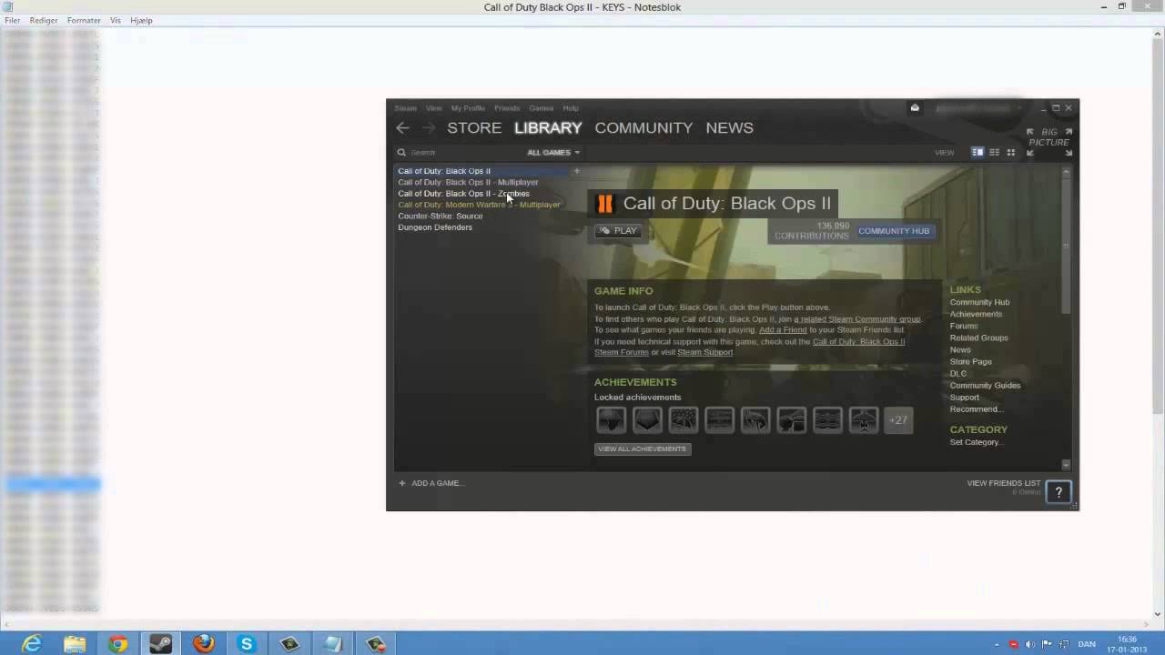This screenshot has height=655, width=1165.
Task: Click the Set Category... link
Action: coord(977,442)
